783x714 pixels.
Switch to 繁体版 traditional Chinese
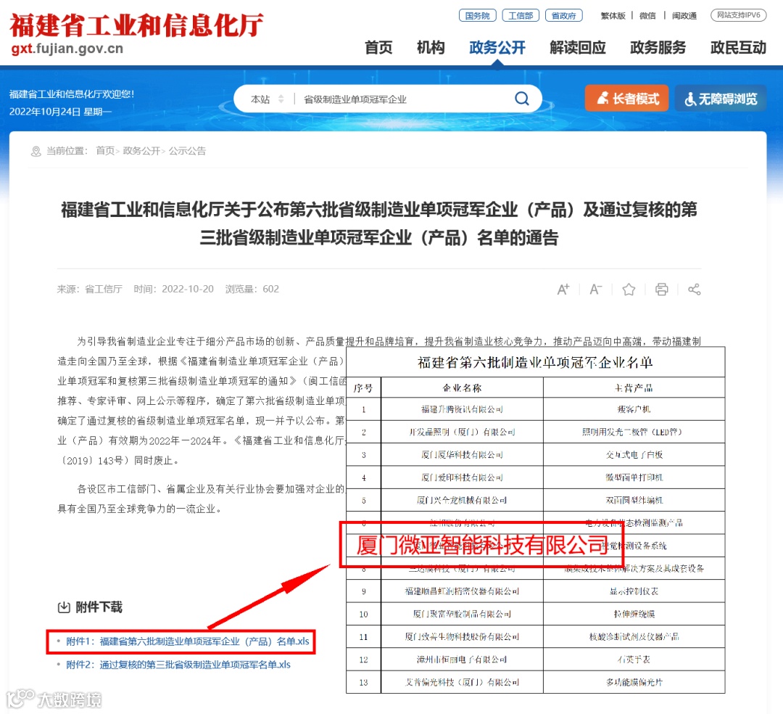tap(613, 15)
